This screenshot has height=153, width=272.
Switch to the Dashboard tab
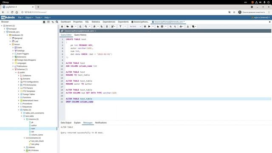[65, 22]
